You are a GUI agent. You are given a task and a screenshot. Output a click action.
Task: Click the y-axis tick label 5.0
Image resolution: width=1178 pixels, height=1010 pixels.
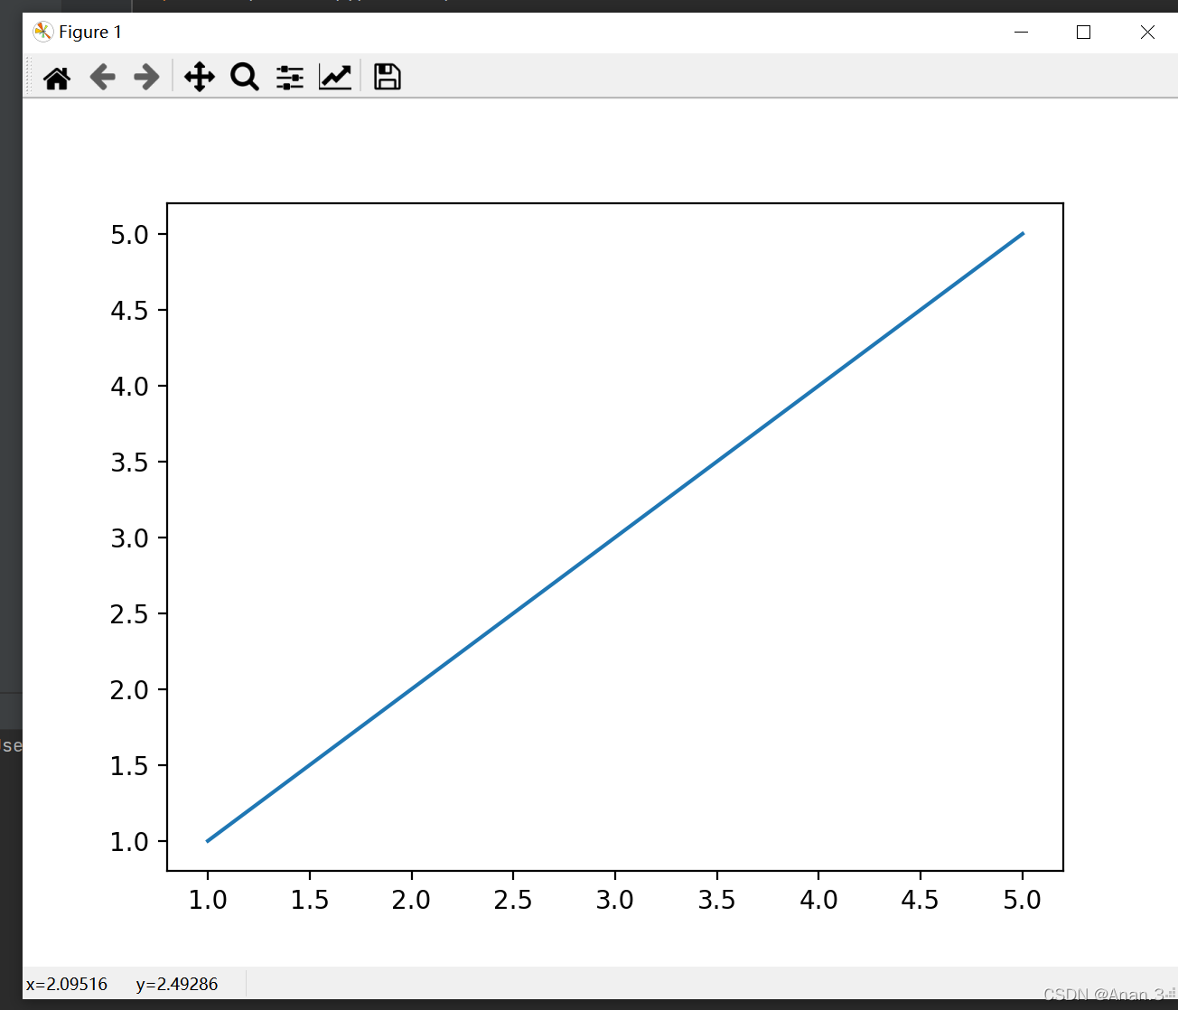click(129, 235)
